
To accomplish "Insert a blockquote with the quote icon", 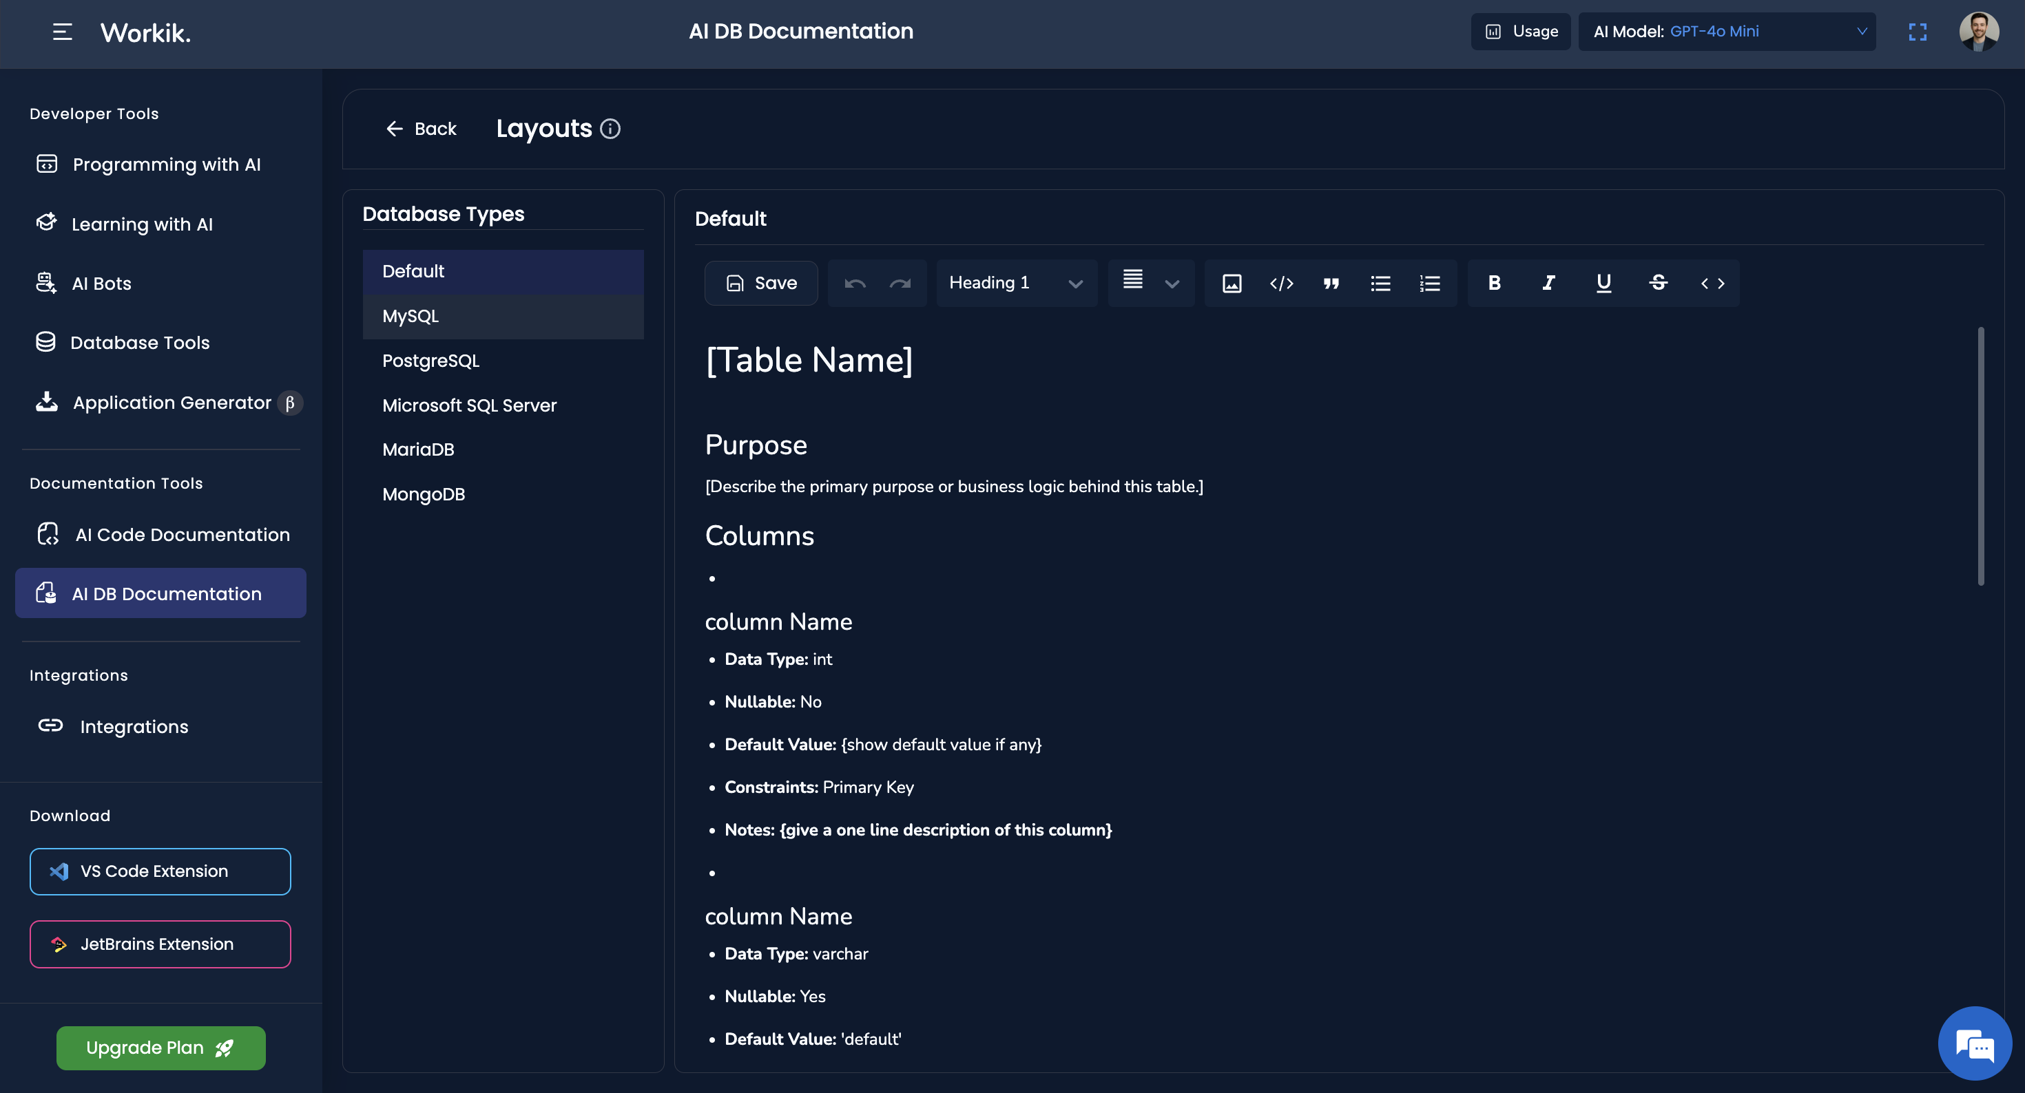I will [1331, 283].
